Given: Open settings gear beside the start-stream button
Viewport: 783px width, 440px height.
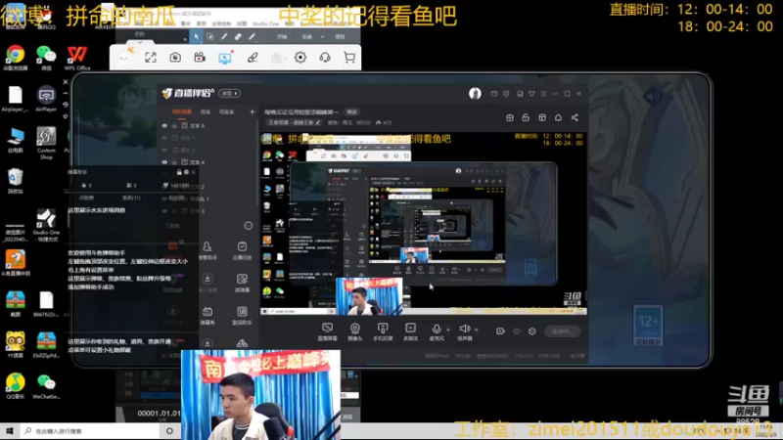Looking at the screenshot, I should coord(532,331).
